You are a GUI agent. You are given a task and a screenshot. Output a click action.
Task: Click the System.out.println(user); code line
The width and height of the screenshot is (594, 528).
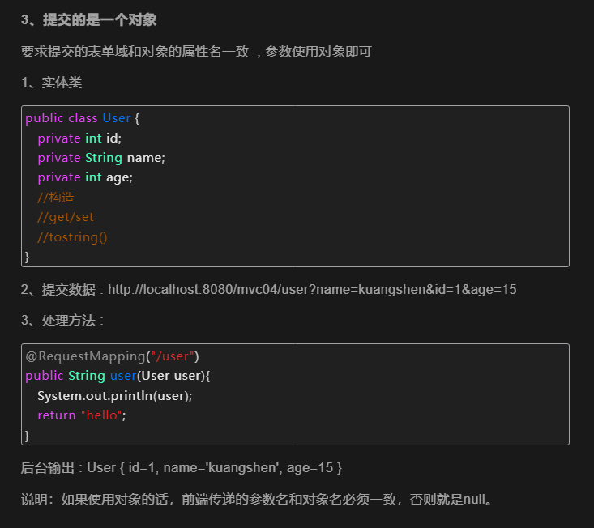pyautogui.click(x=114, y=395)
